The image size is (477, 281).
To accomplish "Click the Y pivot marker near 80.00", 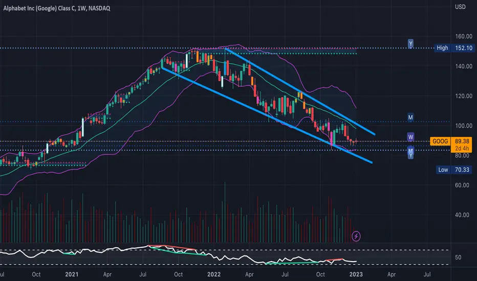I will pos(410,155).
